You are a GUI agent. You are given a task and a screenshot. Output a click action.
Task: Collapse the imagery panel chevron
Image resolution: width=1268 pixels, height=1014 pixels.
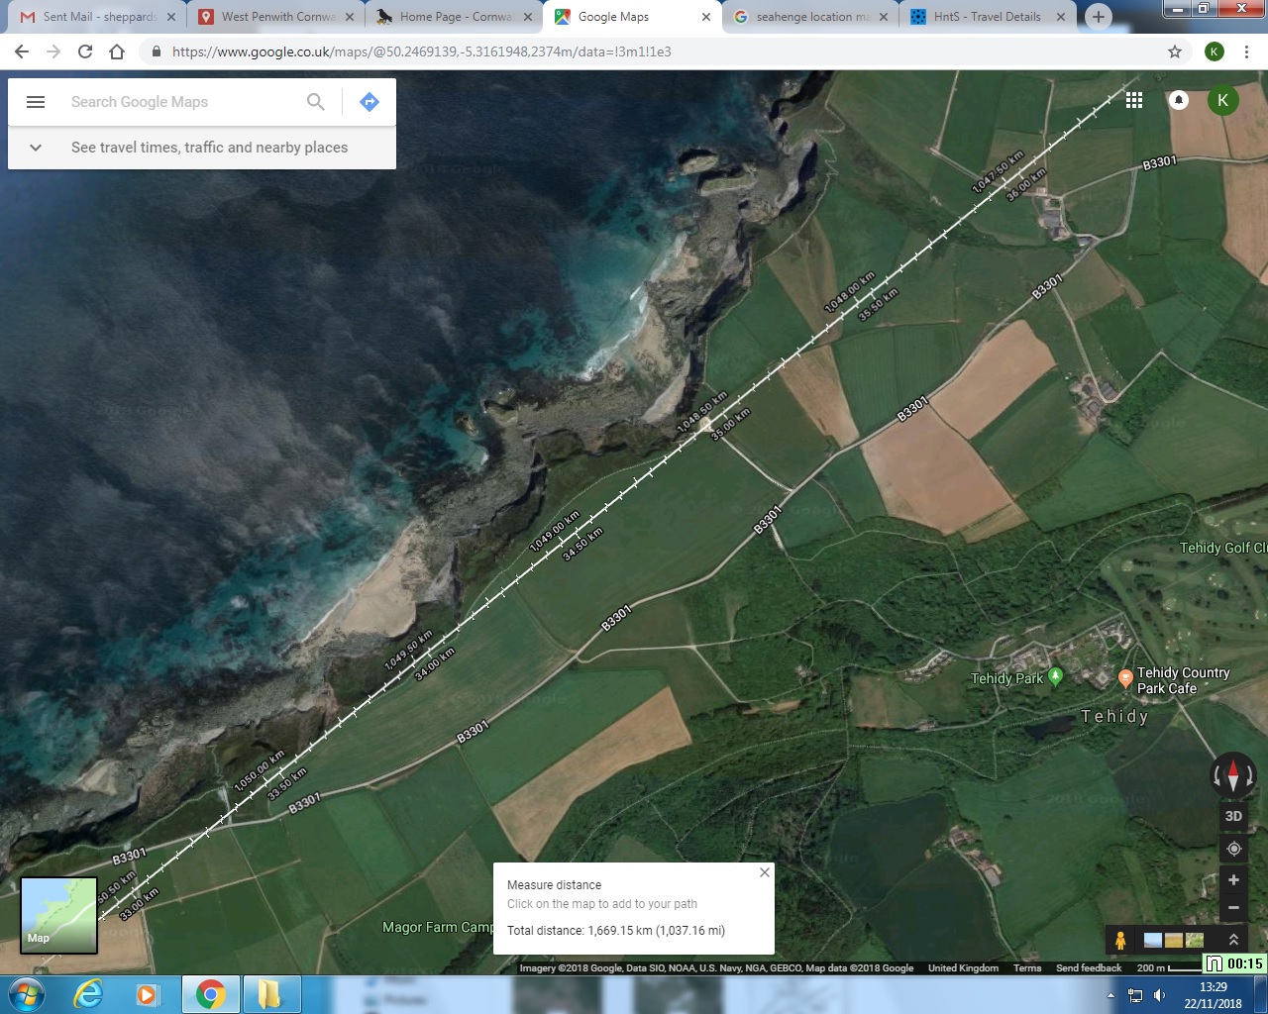(1233, 939)
